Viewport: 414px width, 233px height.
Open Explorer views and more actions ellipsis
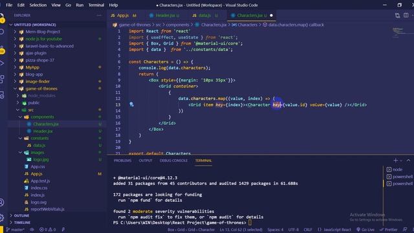tap(99, 16)
